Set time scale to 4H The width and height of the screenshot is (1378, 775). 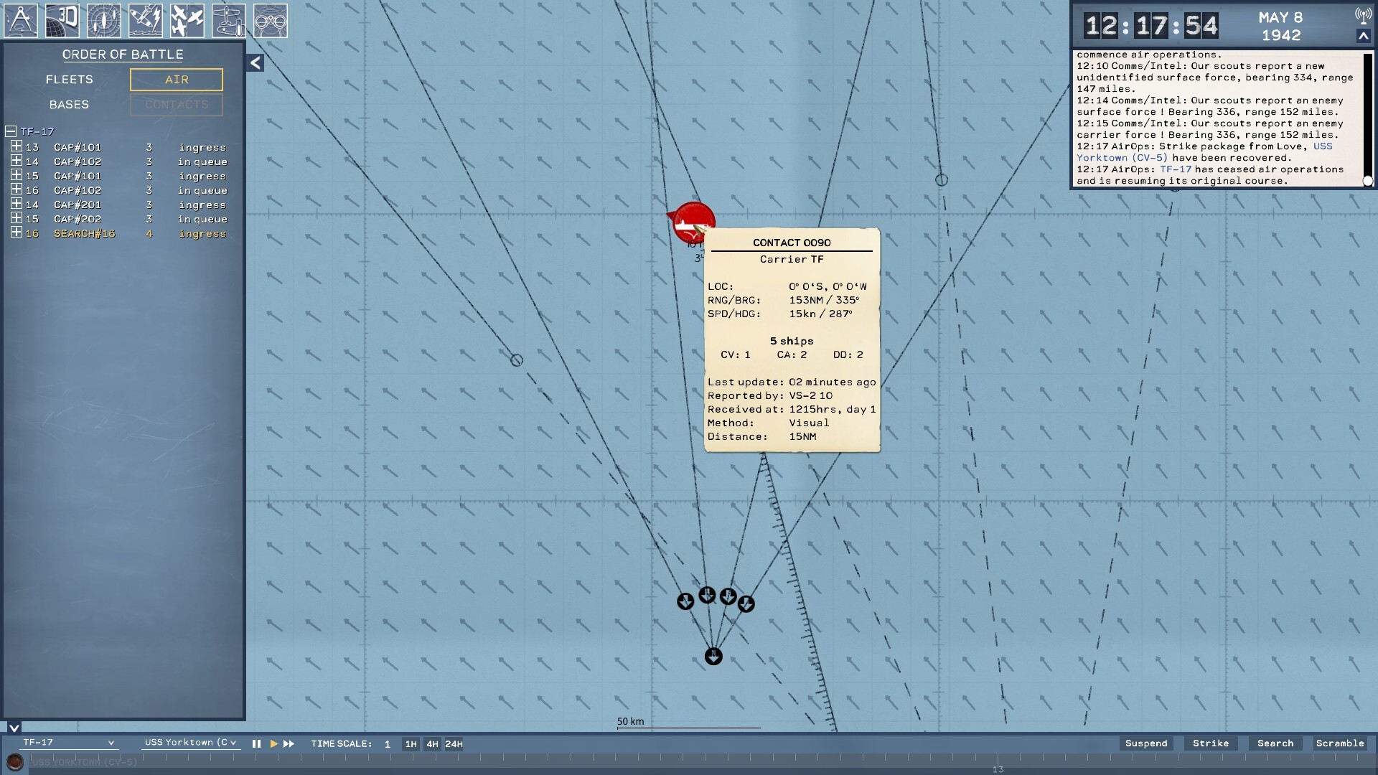432,744
